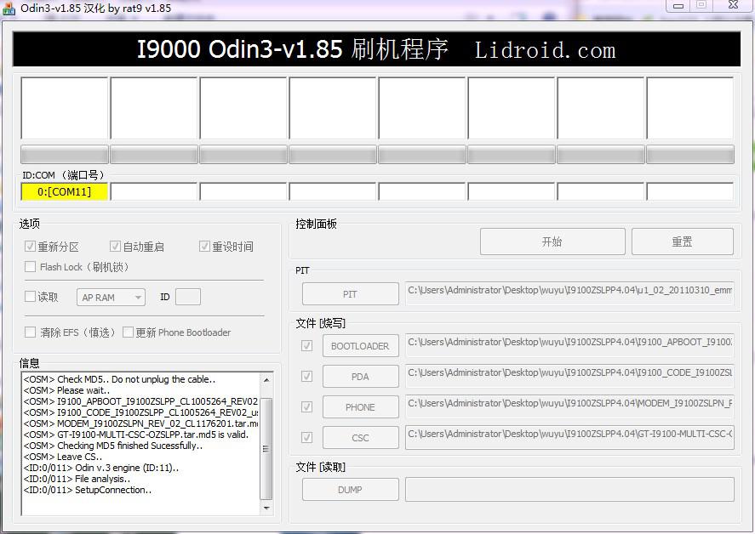The width and height of the screenshot is (755, 534).
Task: Click 'File analysis..' log line
Action: 77,479
